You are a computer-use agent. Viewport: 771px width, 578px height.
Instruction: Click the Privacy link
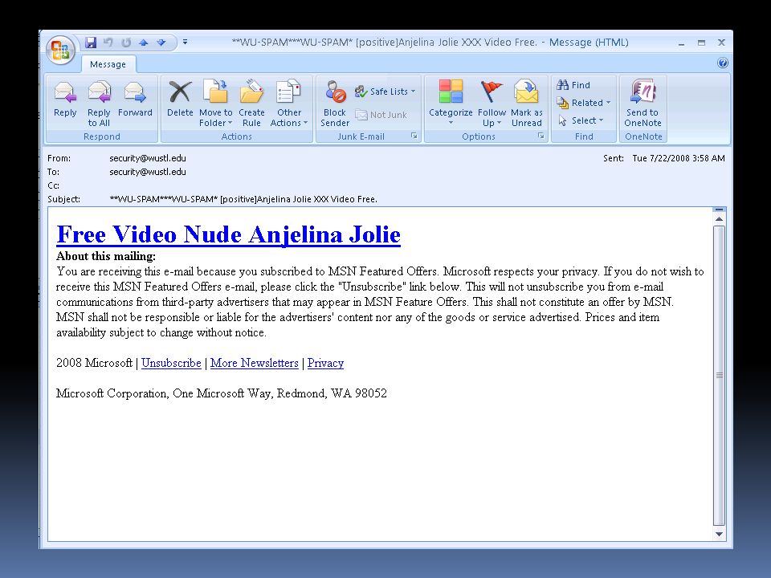tap(325, 363)
